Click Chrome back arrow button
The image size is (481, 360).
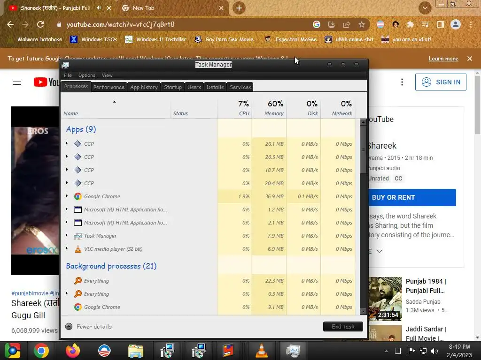(x=10, y=24)
